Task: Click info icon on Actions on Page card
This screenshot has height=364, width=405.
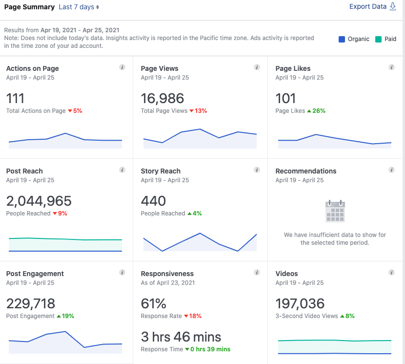Action: pyautogui.click(x=122, y=67)
